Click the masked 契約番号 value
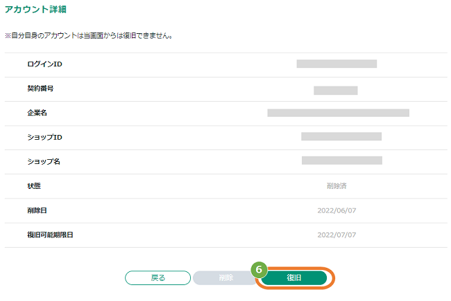The image size is (451, 301). tap(336, 91)
